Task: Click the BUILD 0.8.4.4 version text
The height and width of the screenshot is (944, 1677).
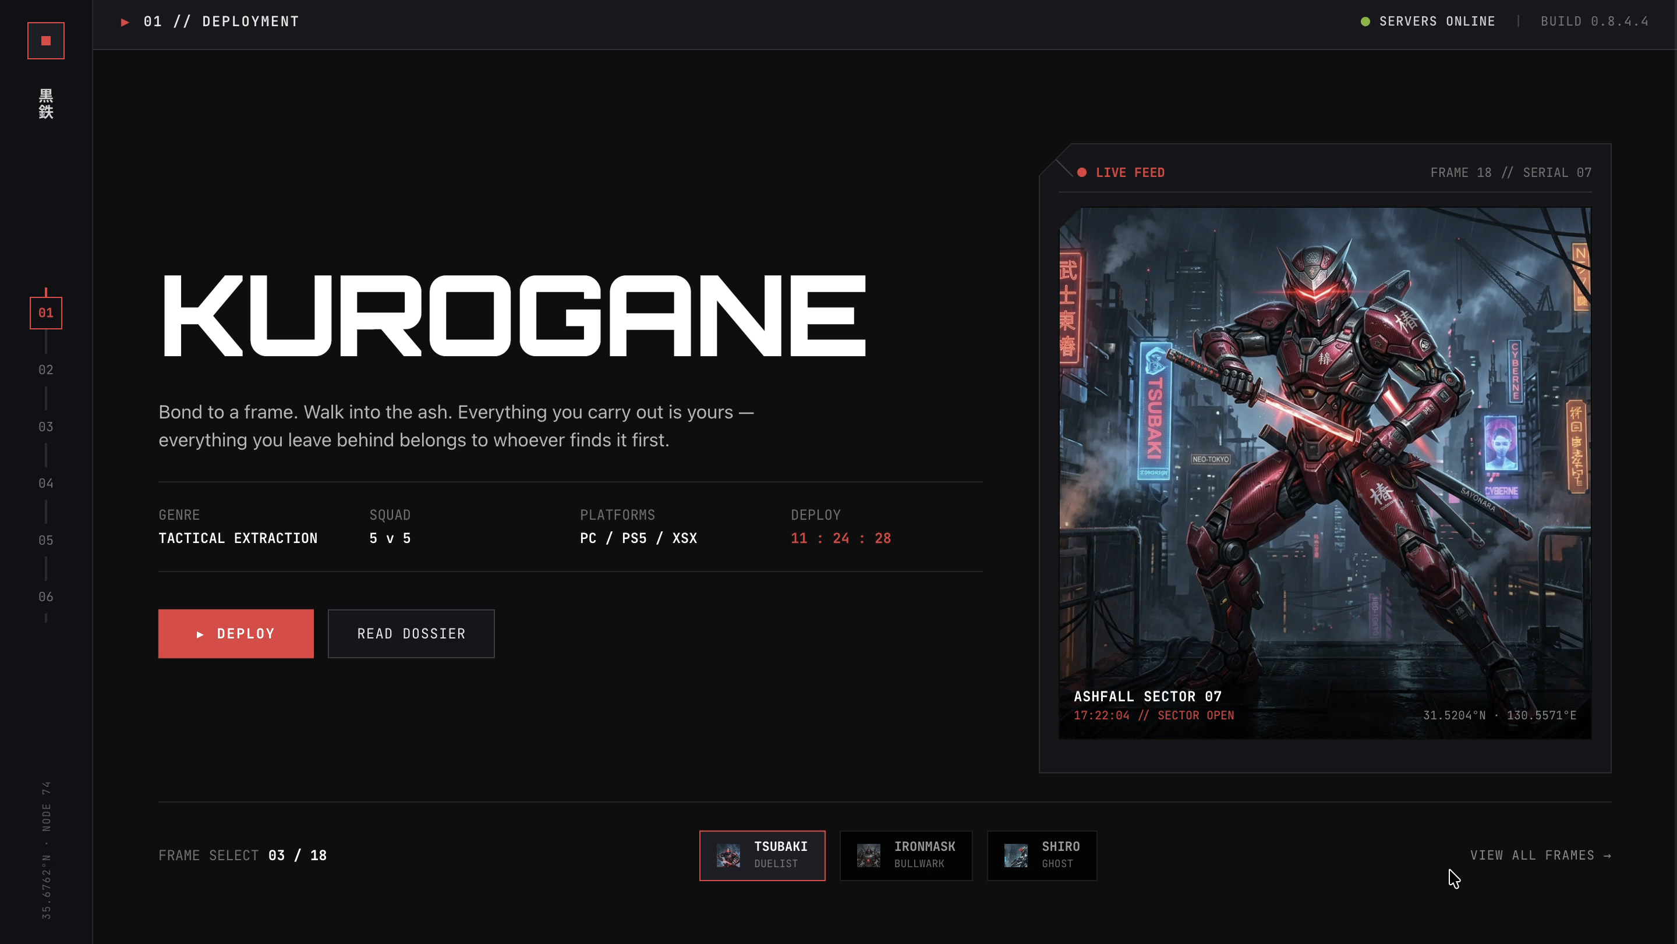Action: pos(1594,22)
